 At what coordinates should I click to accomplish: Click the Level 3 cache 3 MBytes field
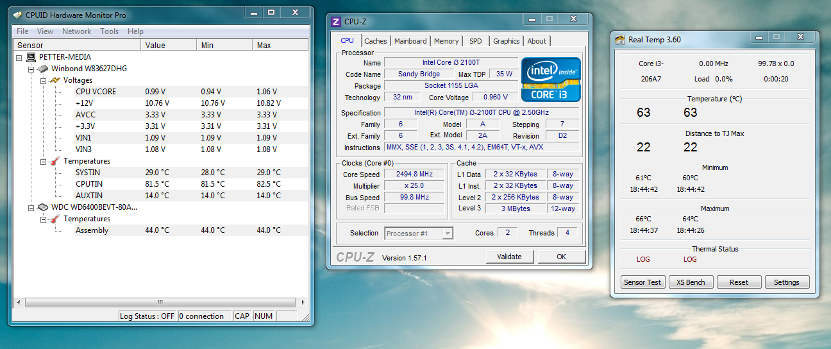click(x=515, y=209)
